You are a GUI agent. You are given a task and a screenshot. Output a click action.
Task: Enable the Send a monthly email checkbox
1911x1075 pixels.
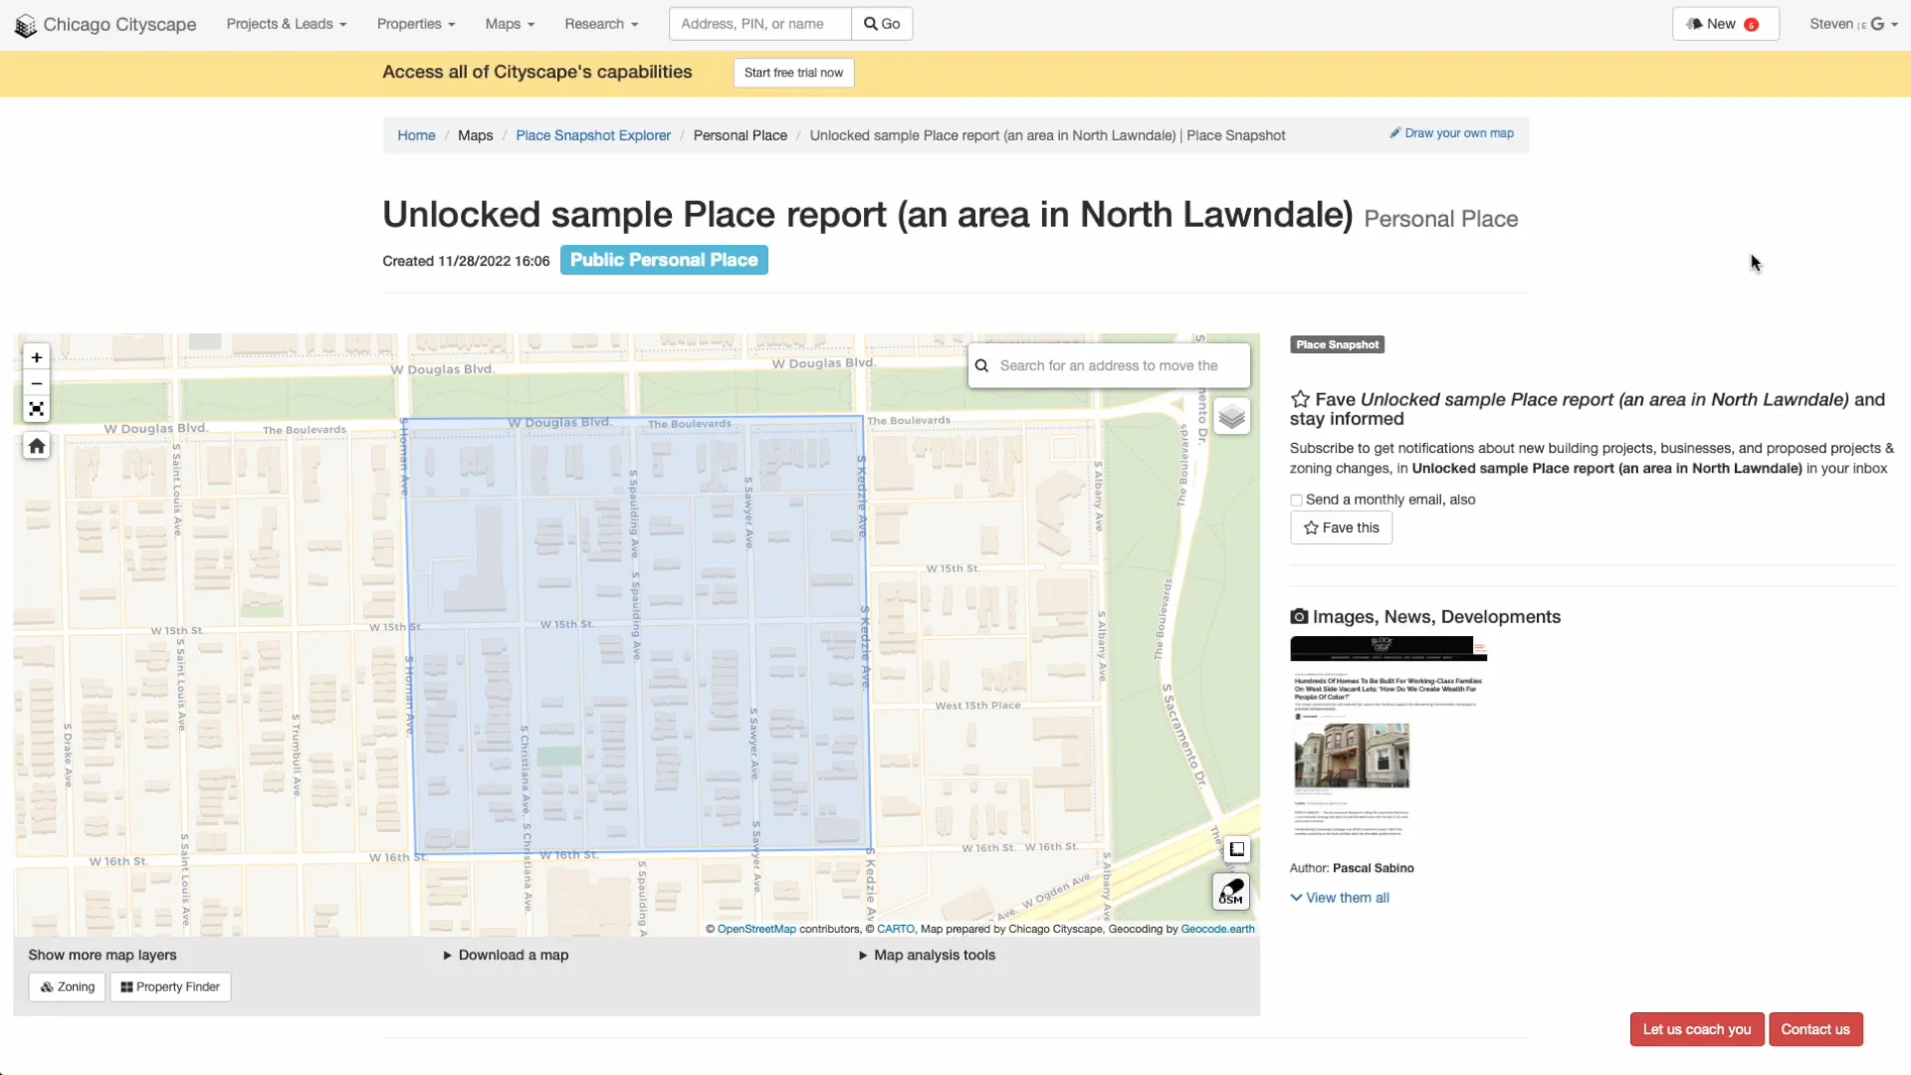pos(1296,500)
